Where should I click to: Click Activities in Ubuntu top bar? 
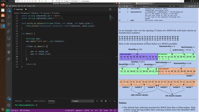(x=3, y=1)
